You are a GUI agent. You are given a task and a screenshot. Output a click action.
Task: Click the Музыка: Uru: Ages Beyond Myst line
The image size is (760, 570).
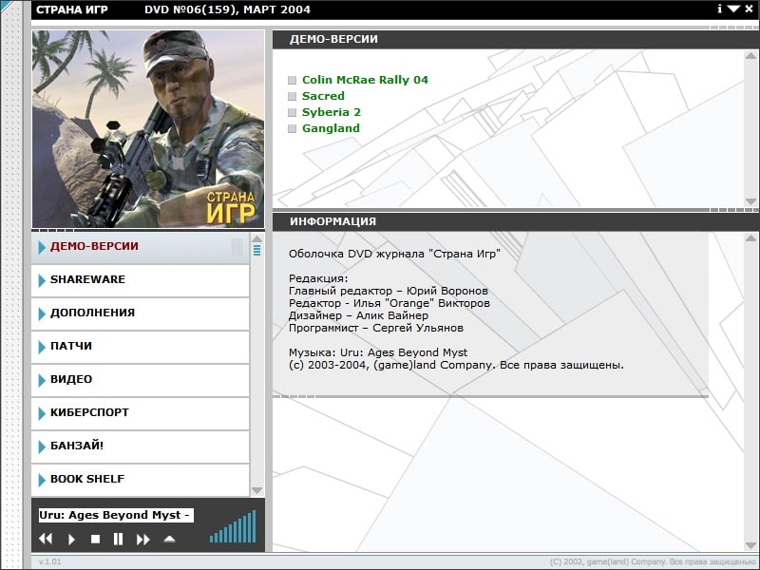point(378,352)
